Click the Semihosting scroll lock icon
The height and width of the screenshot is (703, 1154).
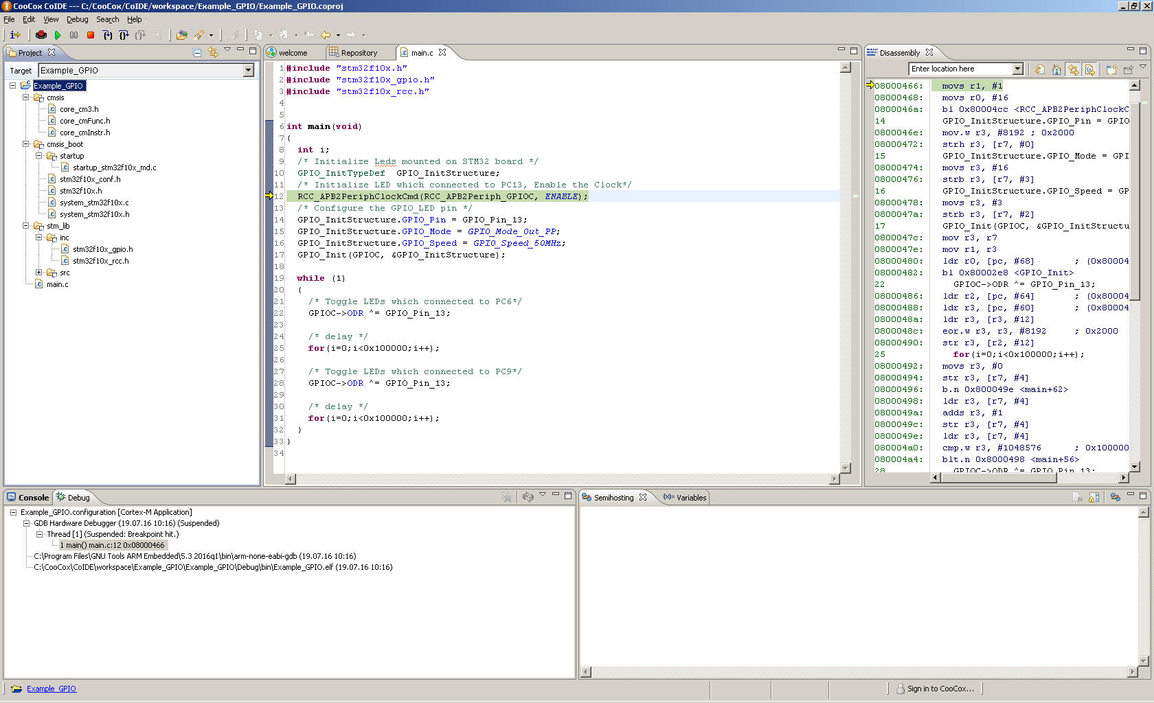(1094, 497)
